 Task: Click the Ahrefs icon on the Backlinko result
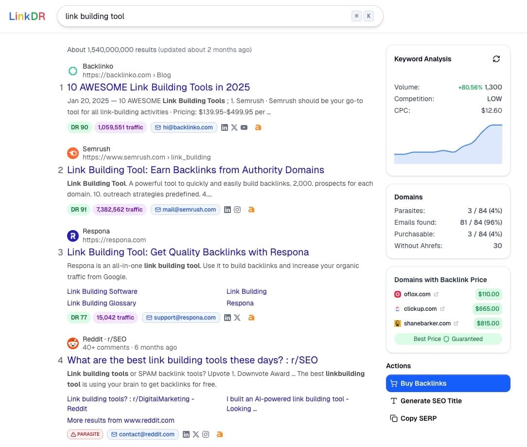coord(258,127)
